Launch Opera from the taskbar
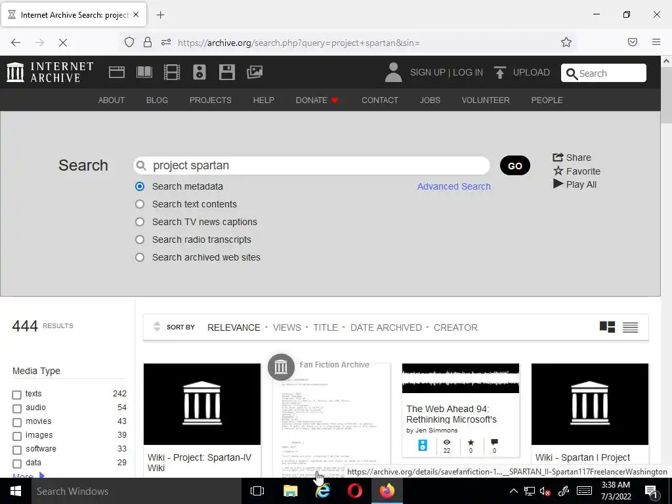 [x=355, y=491]
